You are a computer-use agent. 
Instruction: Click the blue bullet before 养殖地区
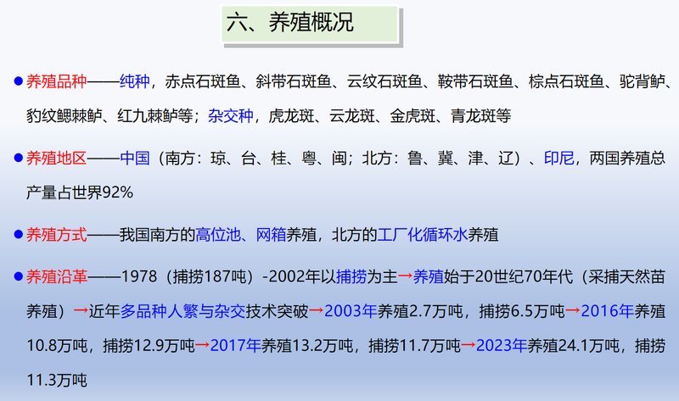(x=16, y=159)
